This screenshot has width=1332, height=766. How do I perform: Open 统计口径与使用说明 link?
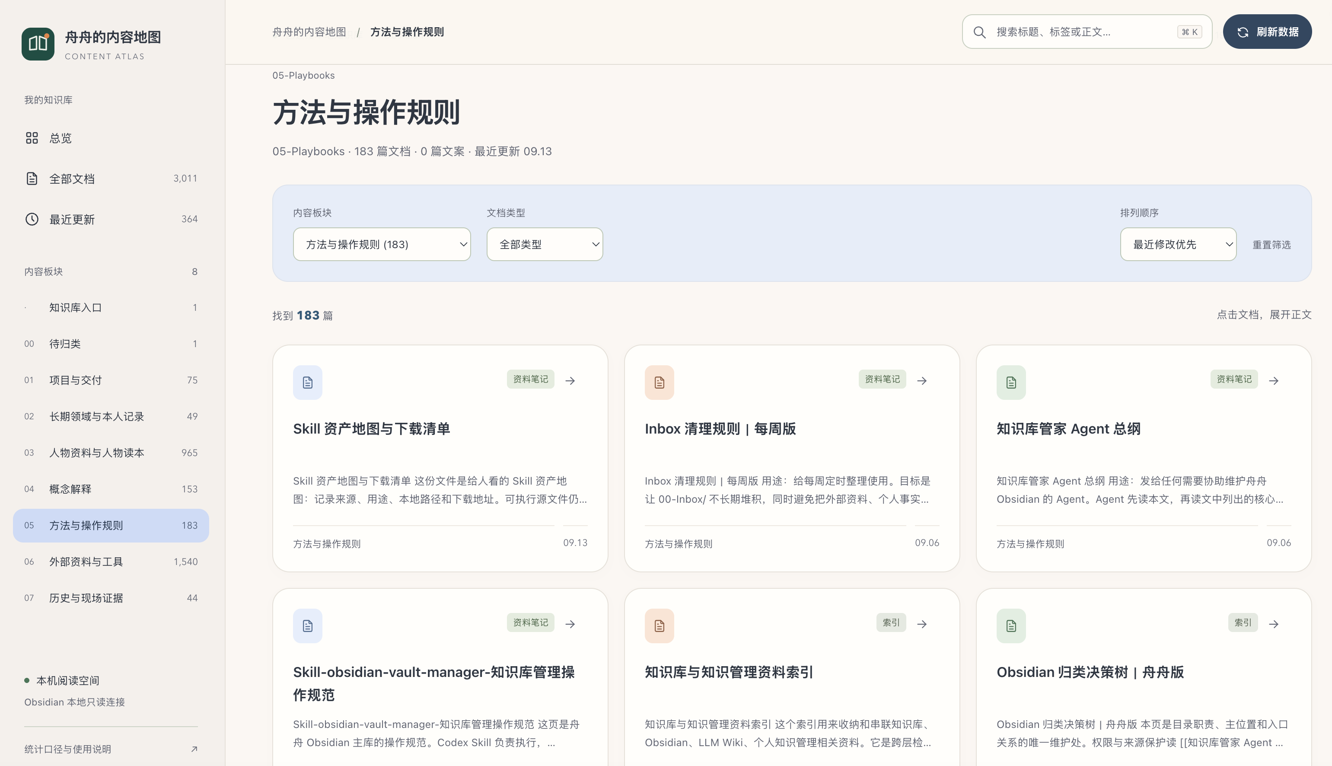point(111,749)
